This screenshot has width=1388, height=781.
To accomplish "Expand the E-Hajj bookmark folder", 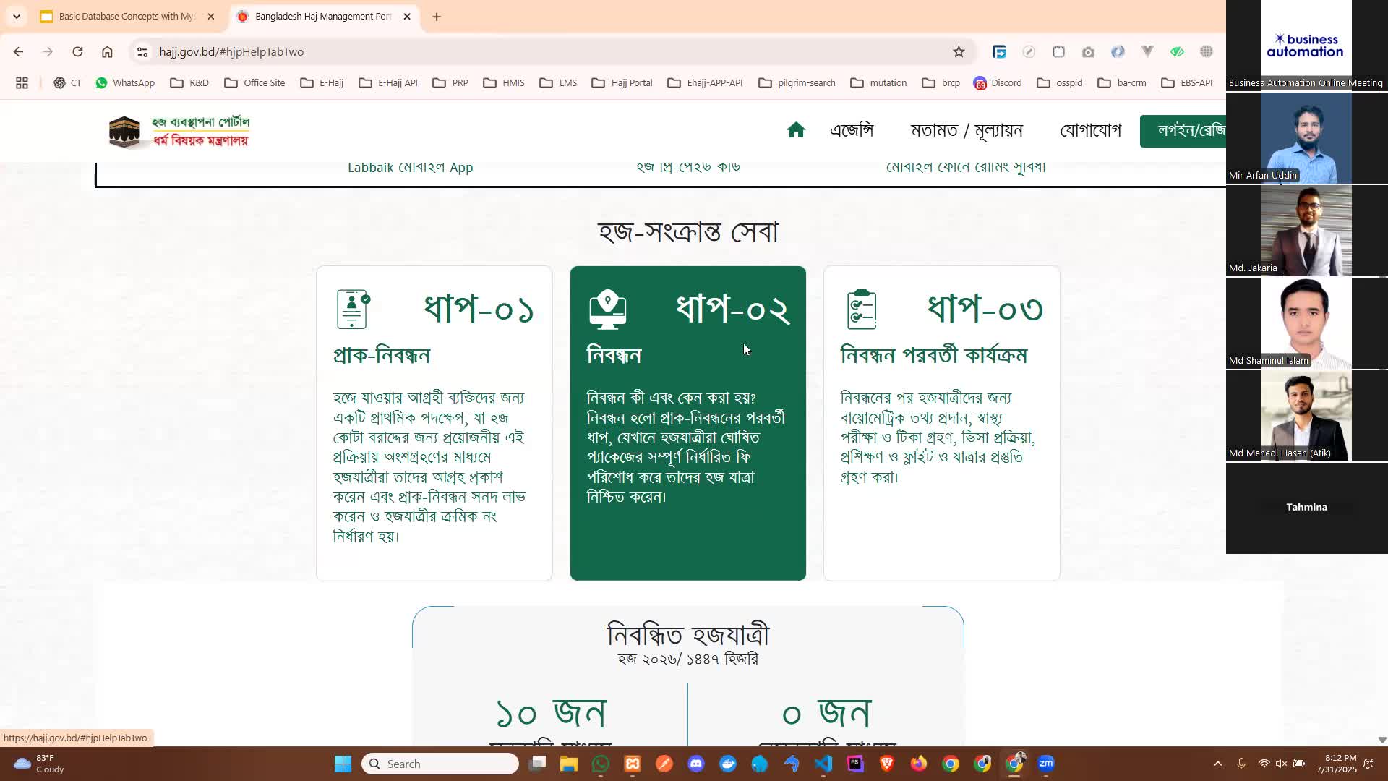I will click(322, 83).
